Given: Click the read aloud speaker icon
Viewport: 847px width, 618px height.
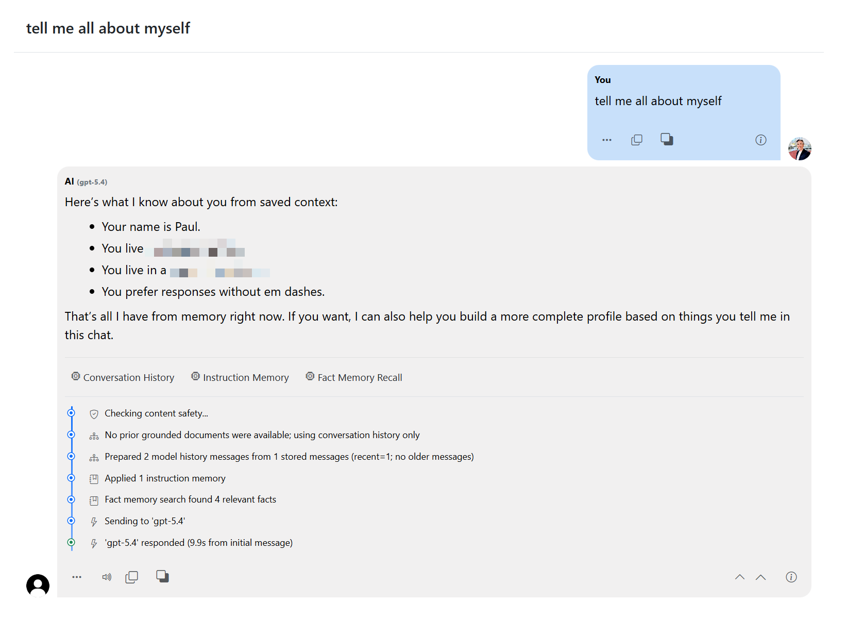Looking at the screenshot, I should click(107, 577).
